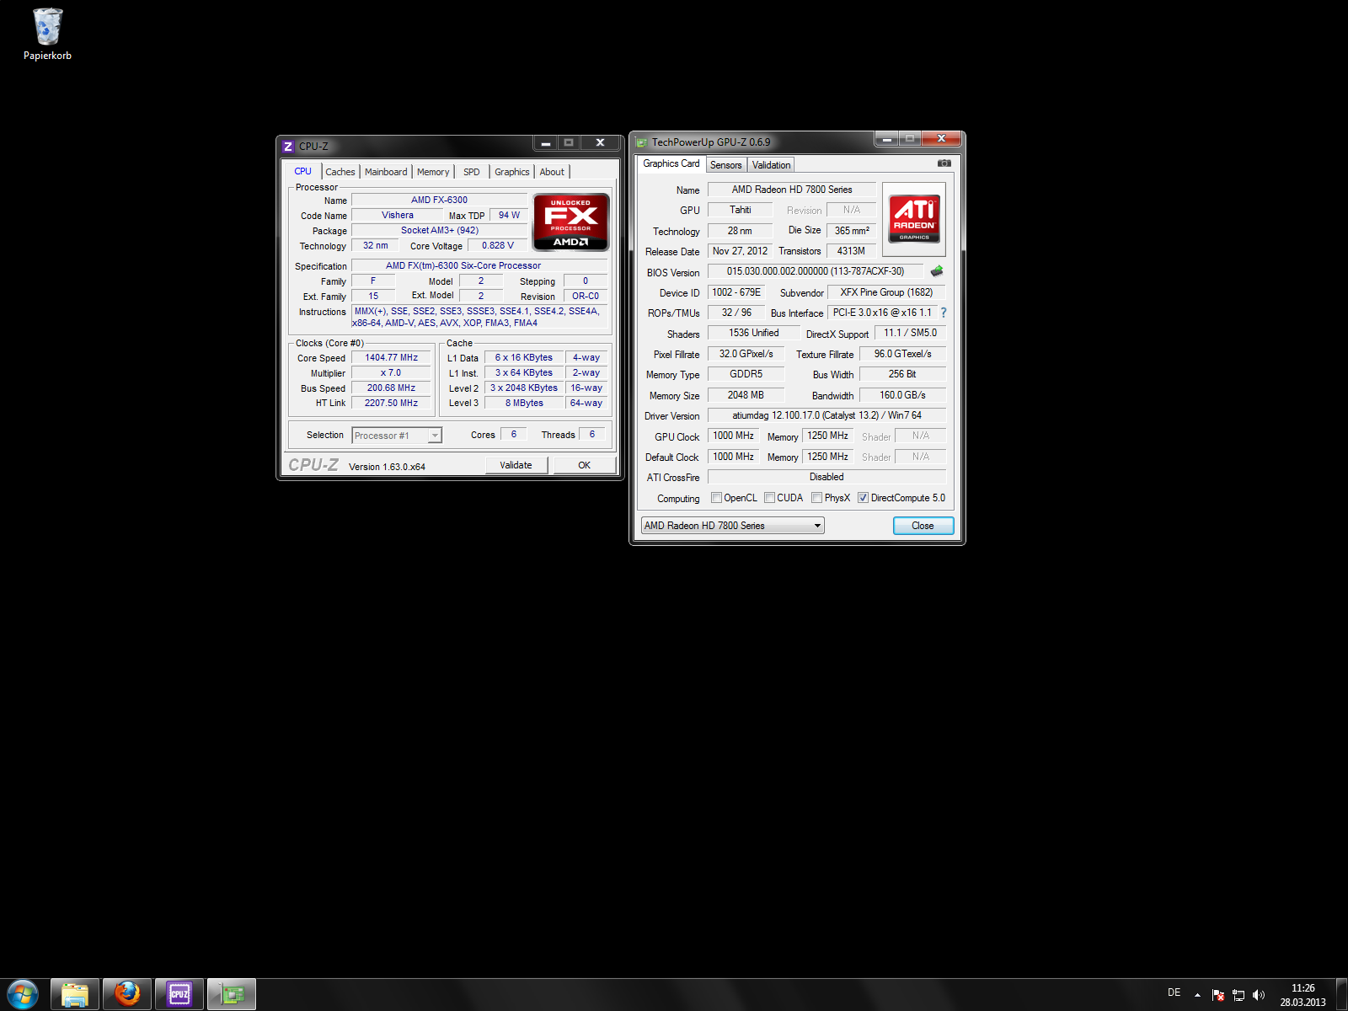Click the ATI CrossFire Disabled field
Screen dimensions: 1348x1011
[826, 477]
